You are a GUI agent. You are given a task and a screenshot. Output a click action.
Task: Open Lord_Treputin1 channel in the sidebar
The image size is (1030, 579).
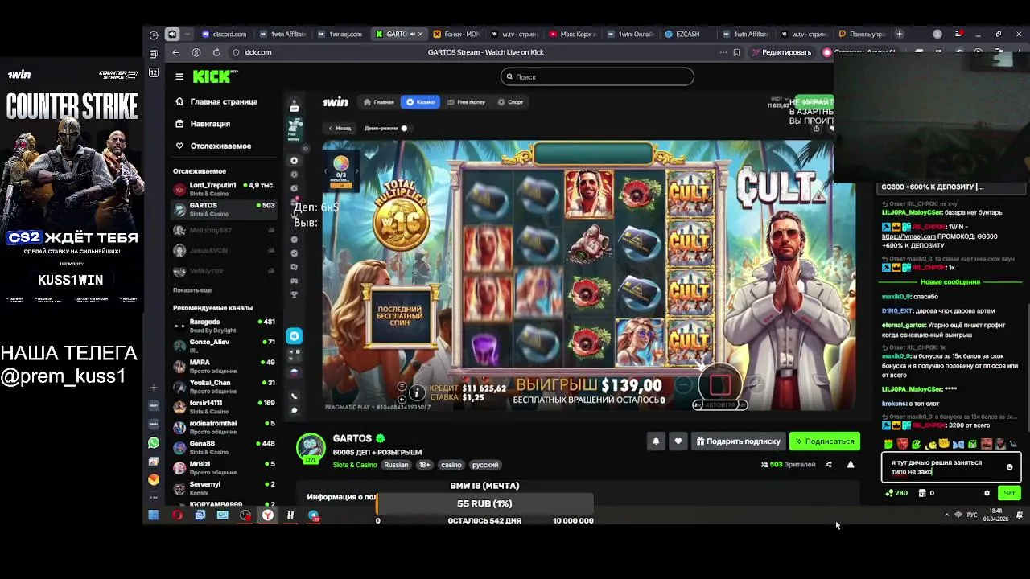point(225,189)
